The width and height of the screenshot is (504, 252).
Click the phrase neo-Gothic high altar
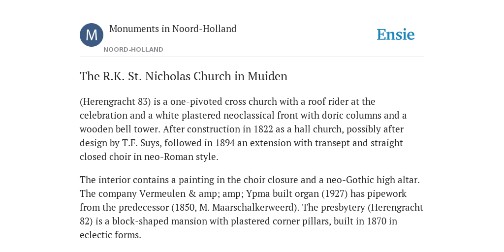pos(373,180)
